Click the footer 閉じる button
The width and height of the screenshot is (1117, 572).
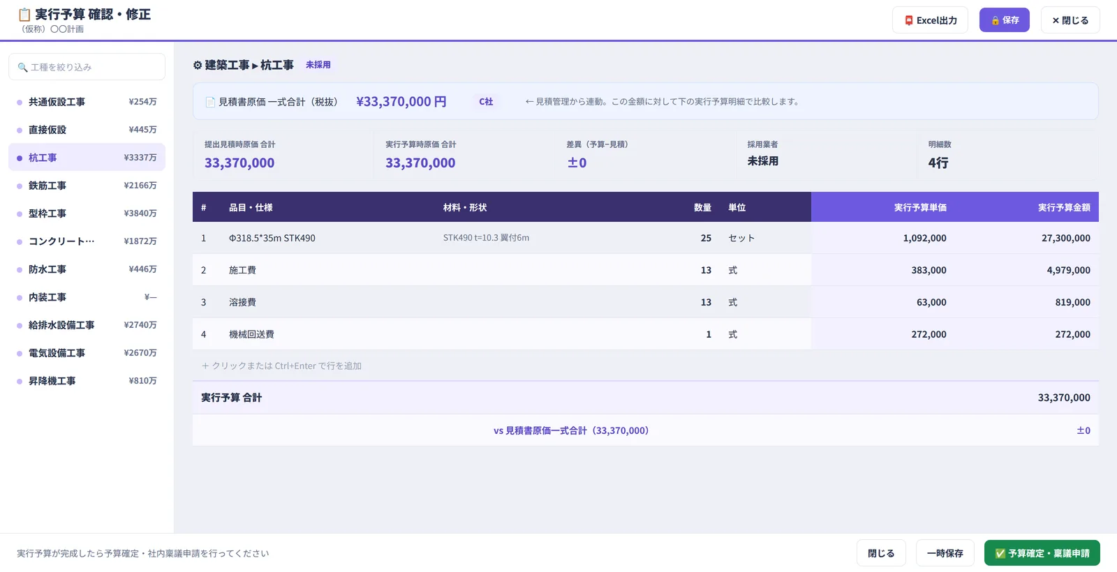pos(881,553)
